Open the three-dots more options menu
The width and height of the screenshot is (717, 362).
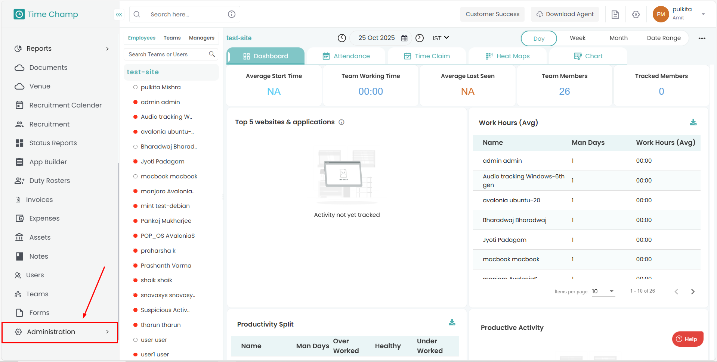click(x=702, y=38)
